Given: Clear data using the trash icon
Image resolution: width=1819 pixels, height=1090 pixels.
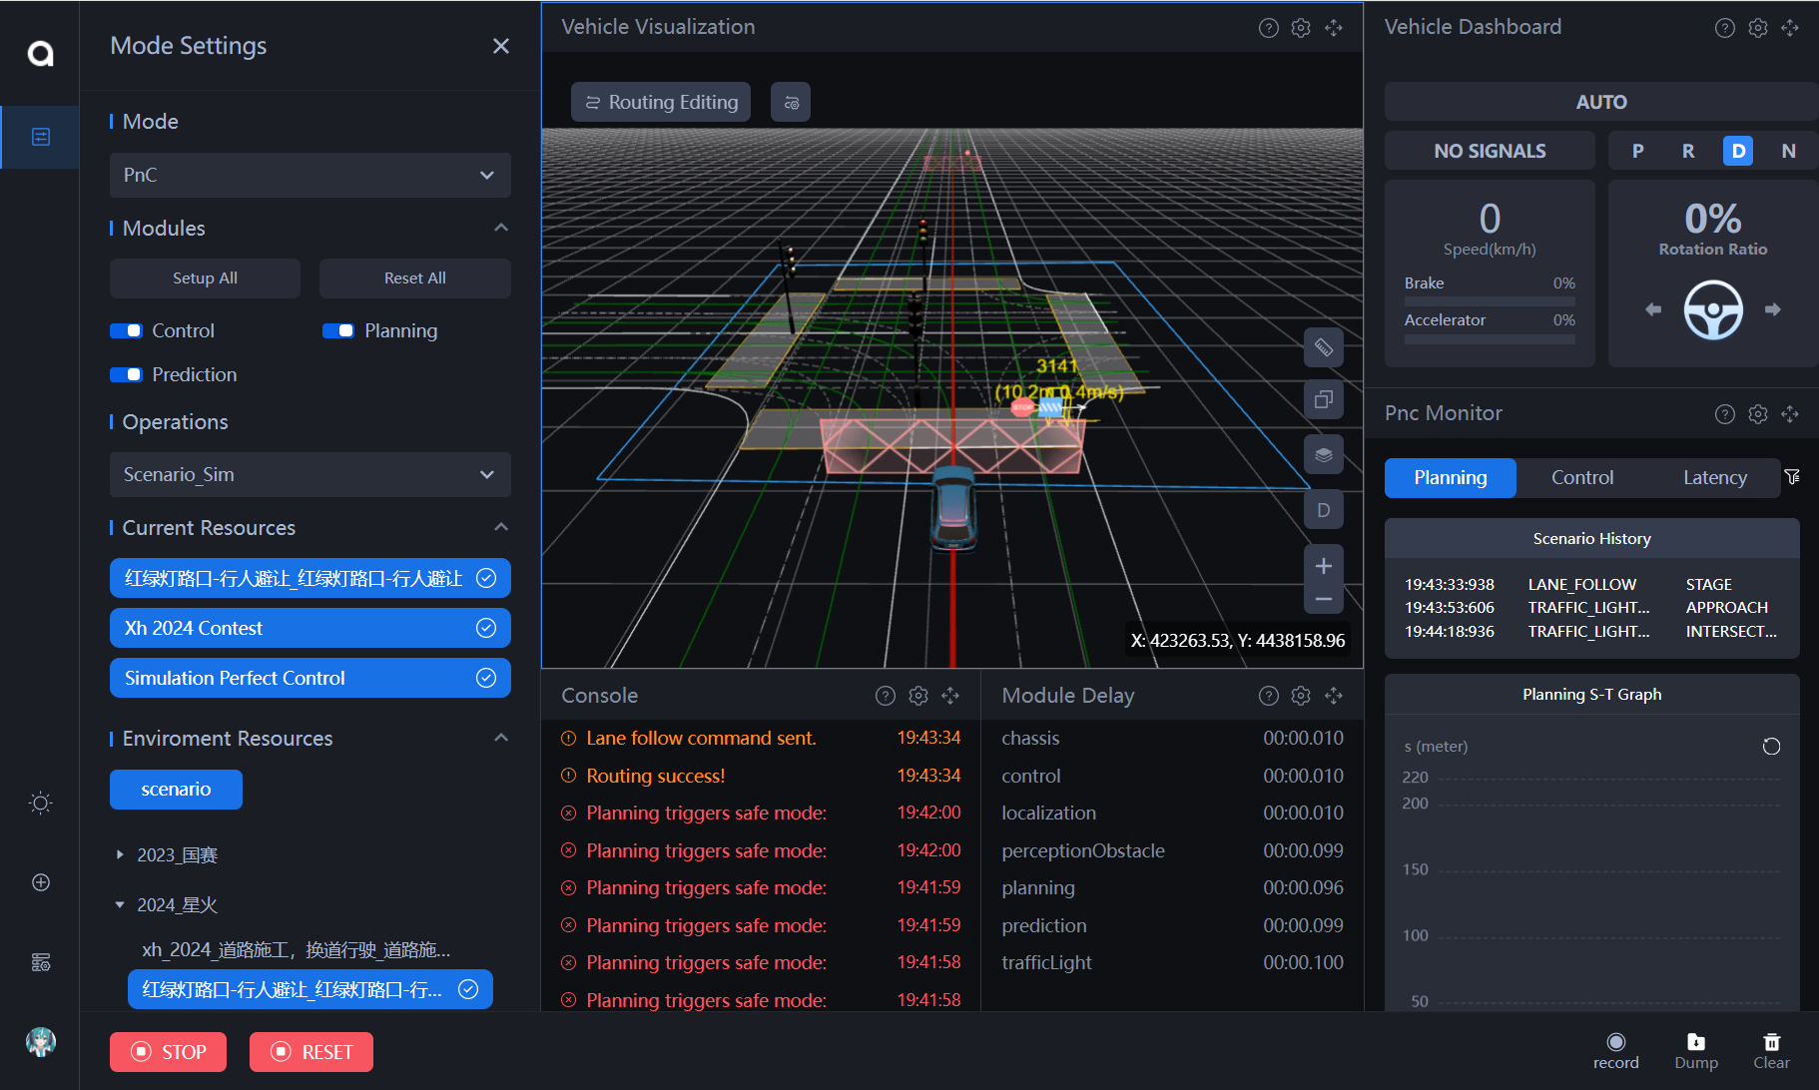Looking at the screenshot, I should click(1771, 1042).
